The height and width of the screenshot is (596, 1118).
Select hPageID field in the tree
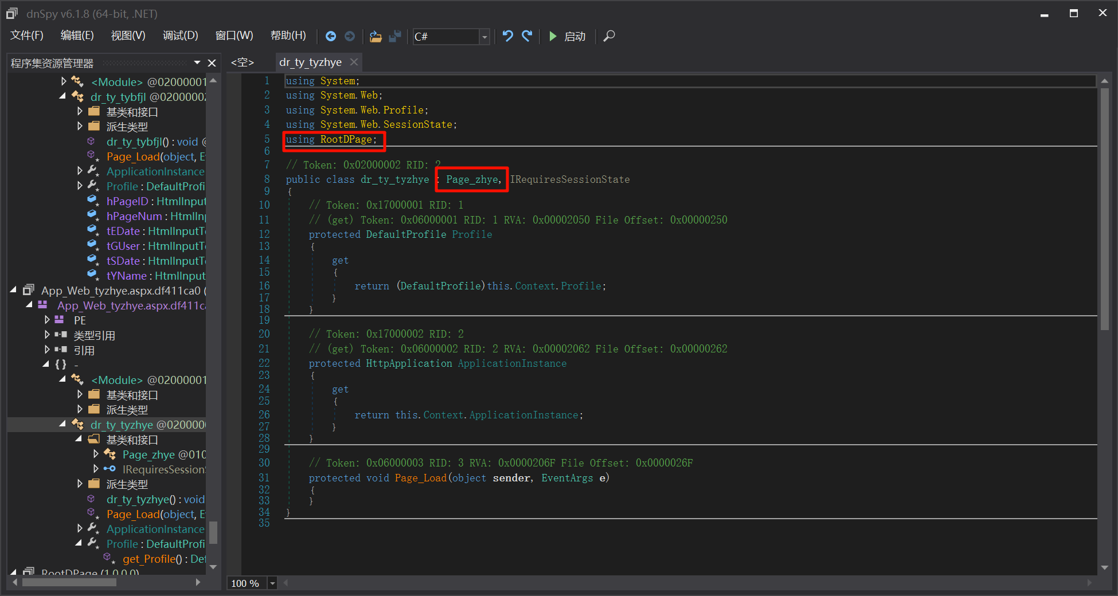click(x=127, y=201)
